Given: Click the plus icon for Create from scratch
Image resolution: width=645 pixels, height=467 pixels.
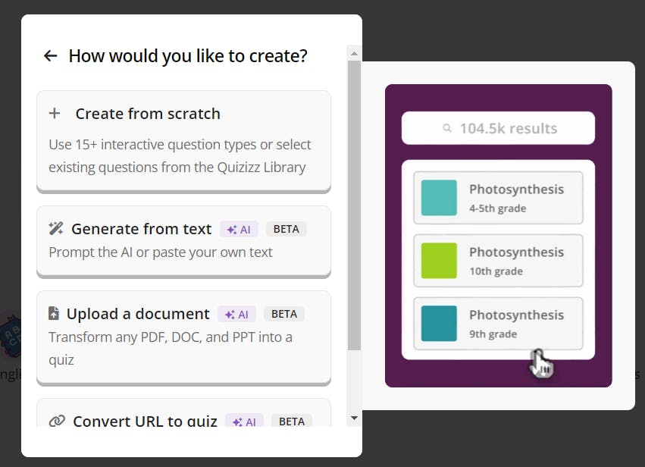Looking at the screenshot, I should click(55, 113).
